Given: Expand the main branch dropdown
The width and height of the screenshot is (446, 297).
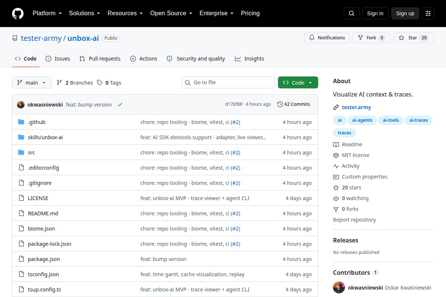Looking at the screenshot, I should (x=32, y=82).
